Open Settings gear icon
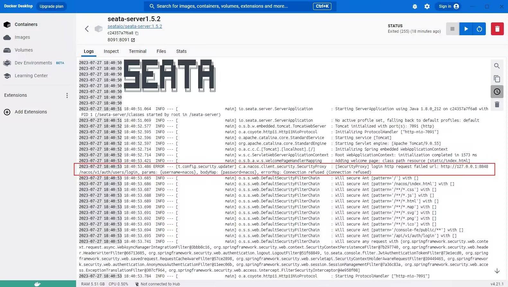The width and height of the screenshot is (508, 287). pyautogui.click(x=427, y=6)
